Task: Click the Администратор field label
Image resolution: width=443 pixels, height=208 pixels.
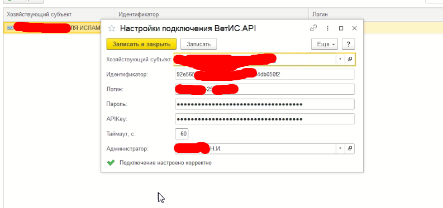Action: [x=127, y=149]
